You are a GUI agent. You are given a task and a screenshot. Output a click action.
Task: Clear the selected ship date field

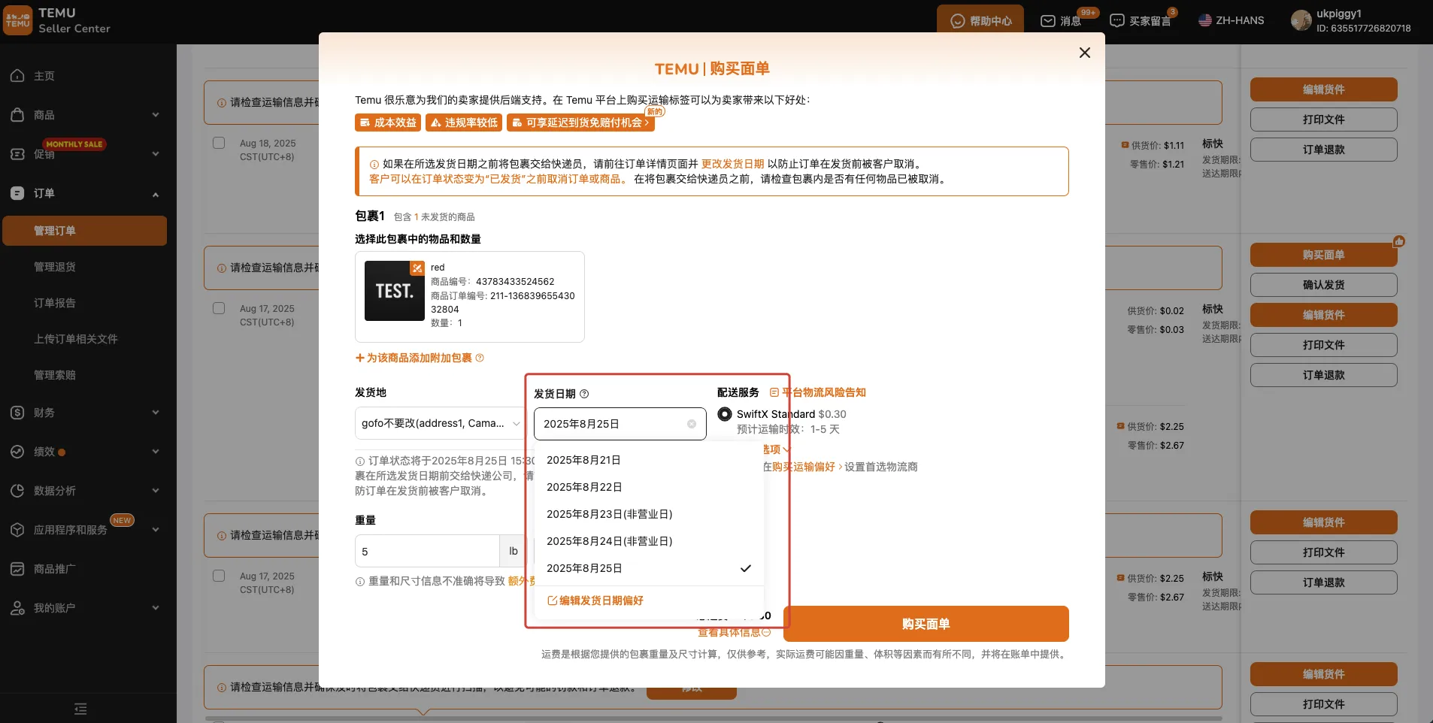[x=692, y=424]
